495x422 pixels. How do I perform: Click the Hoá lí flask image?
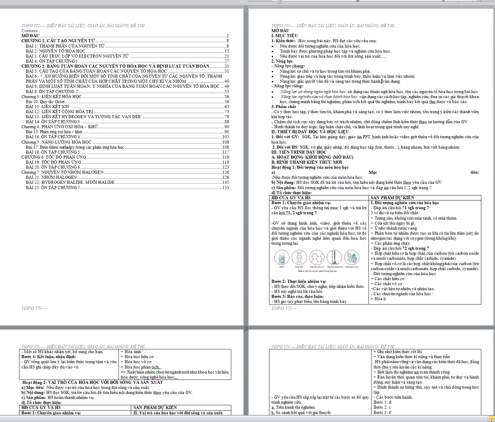tap(281, 258)
